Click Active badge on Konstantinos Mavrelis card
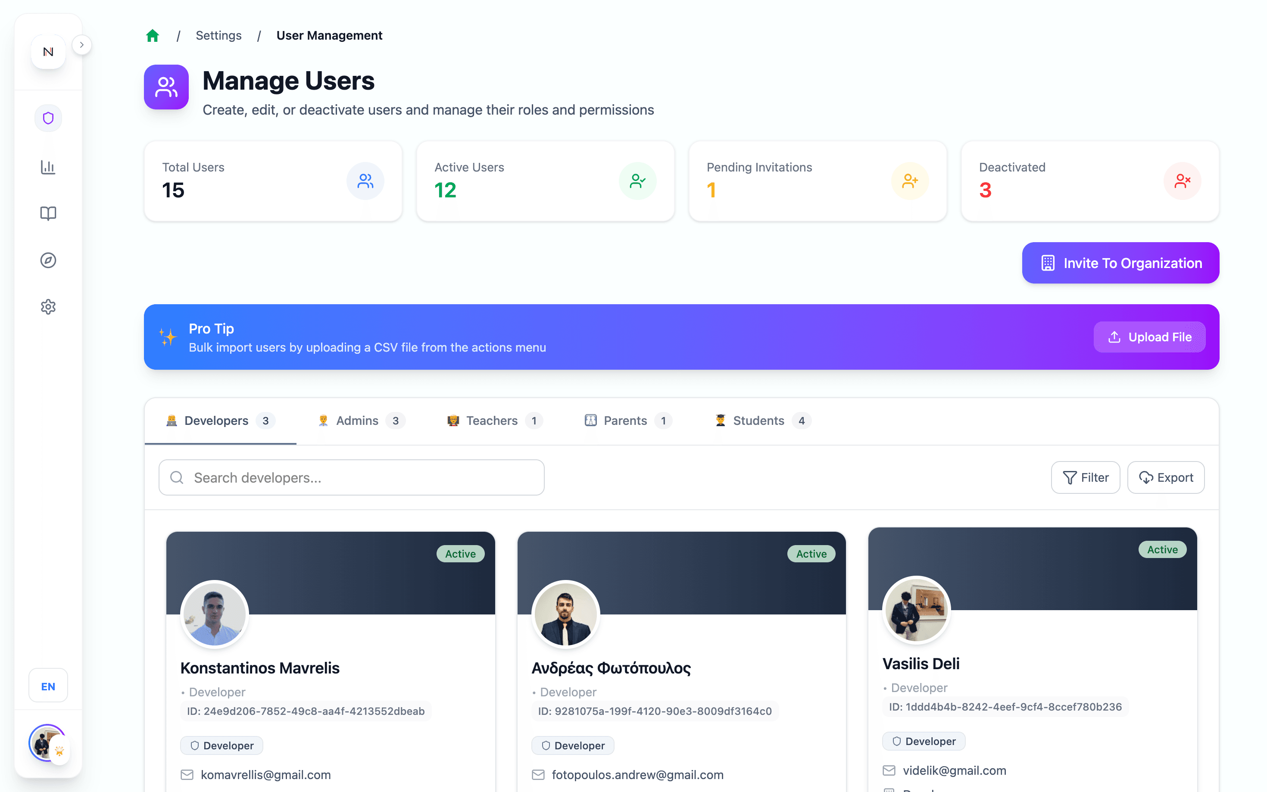 click(460, 554)
